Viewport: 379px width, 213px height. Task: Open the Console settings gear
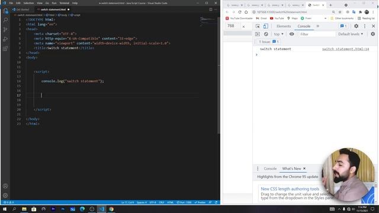coord(373,34)
